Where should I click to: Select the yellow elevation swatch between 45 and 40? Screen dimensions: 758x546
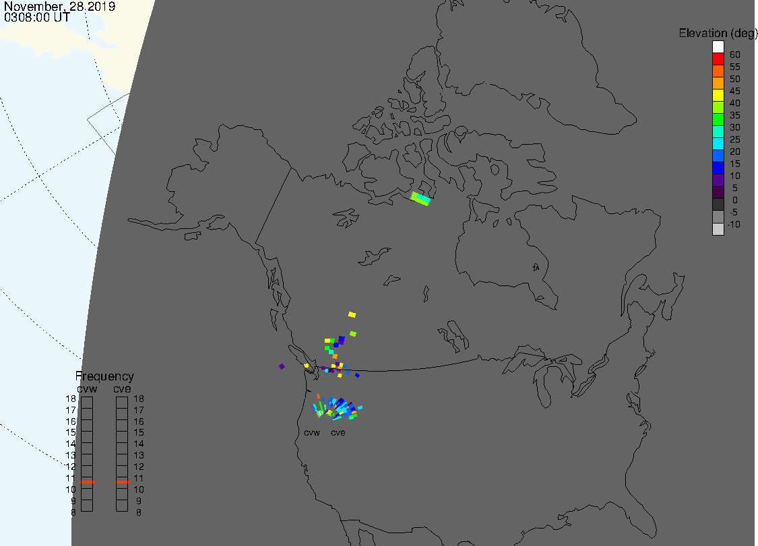pos(718,95)
